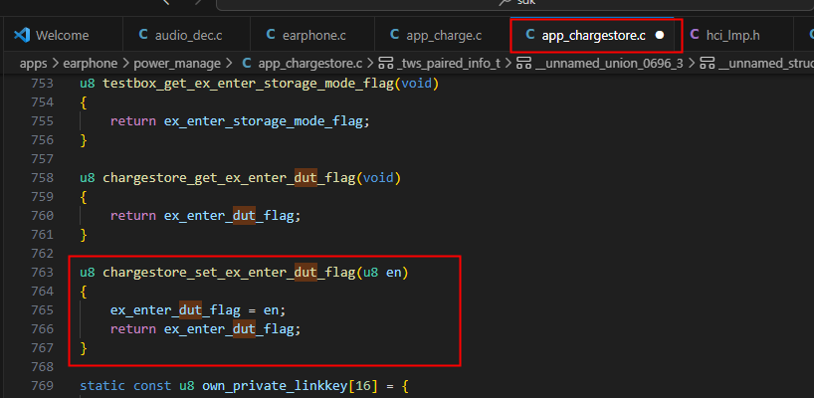Image resolution: width=814 pixels, height=398 pixels.
Task: Click 'power_manage' breadcrumb segment
Action: (177, 64)
